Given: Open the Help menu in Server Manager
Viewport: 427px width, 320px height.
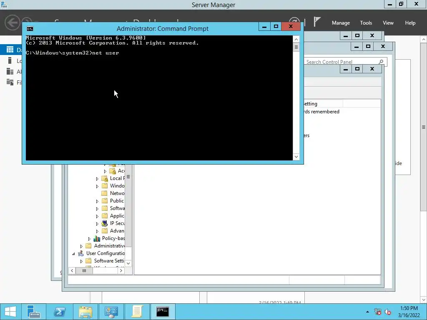Looking at the screenshot, I should (410, 23).
